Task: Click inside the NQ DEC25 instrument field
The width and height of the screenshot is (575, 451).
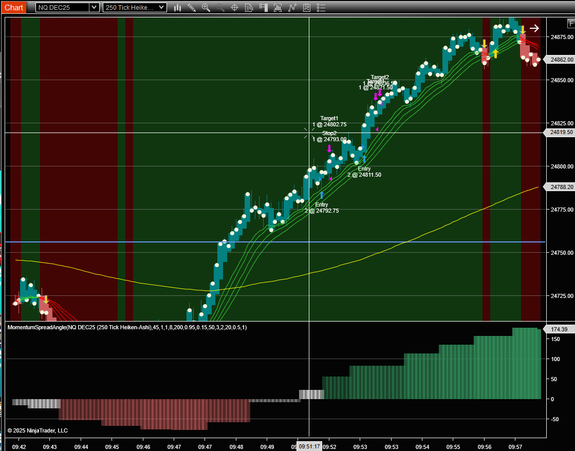Action: [62, 8]
